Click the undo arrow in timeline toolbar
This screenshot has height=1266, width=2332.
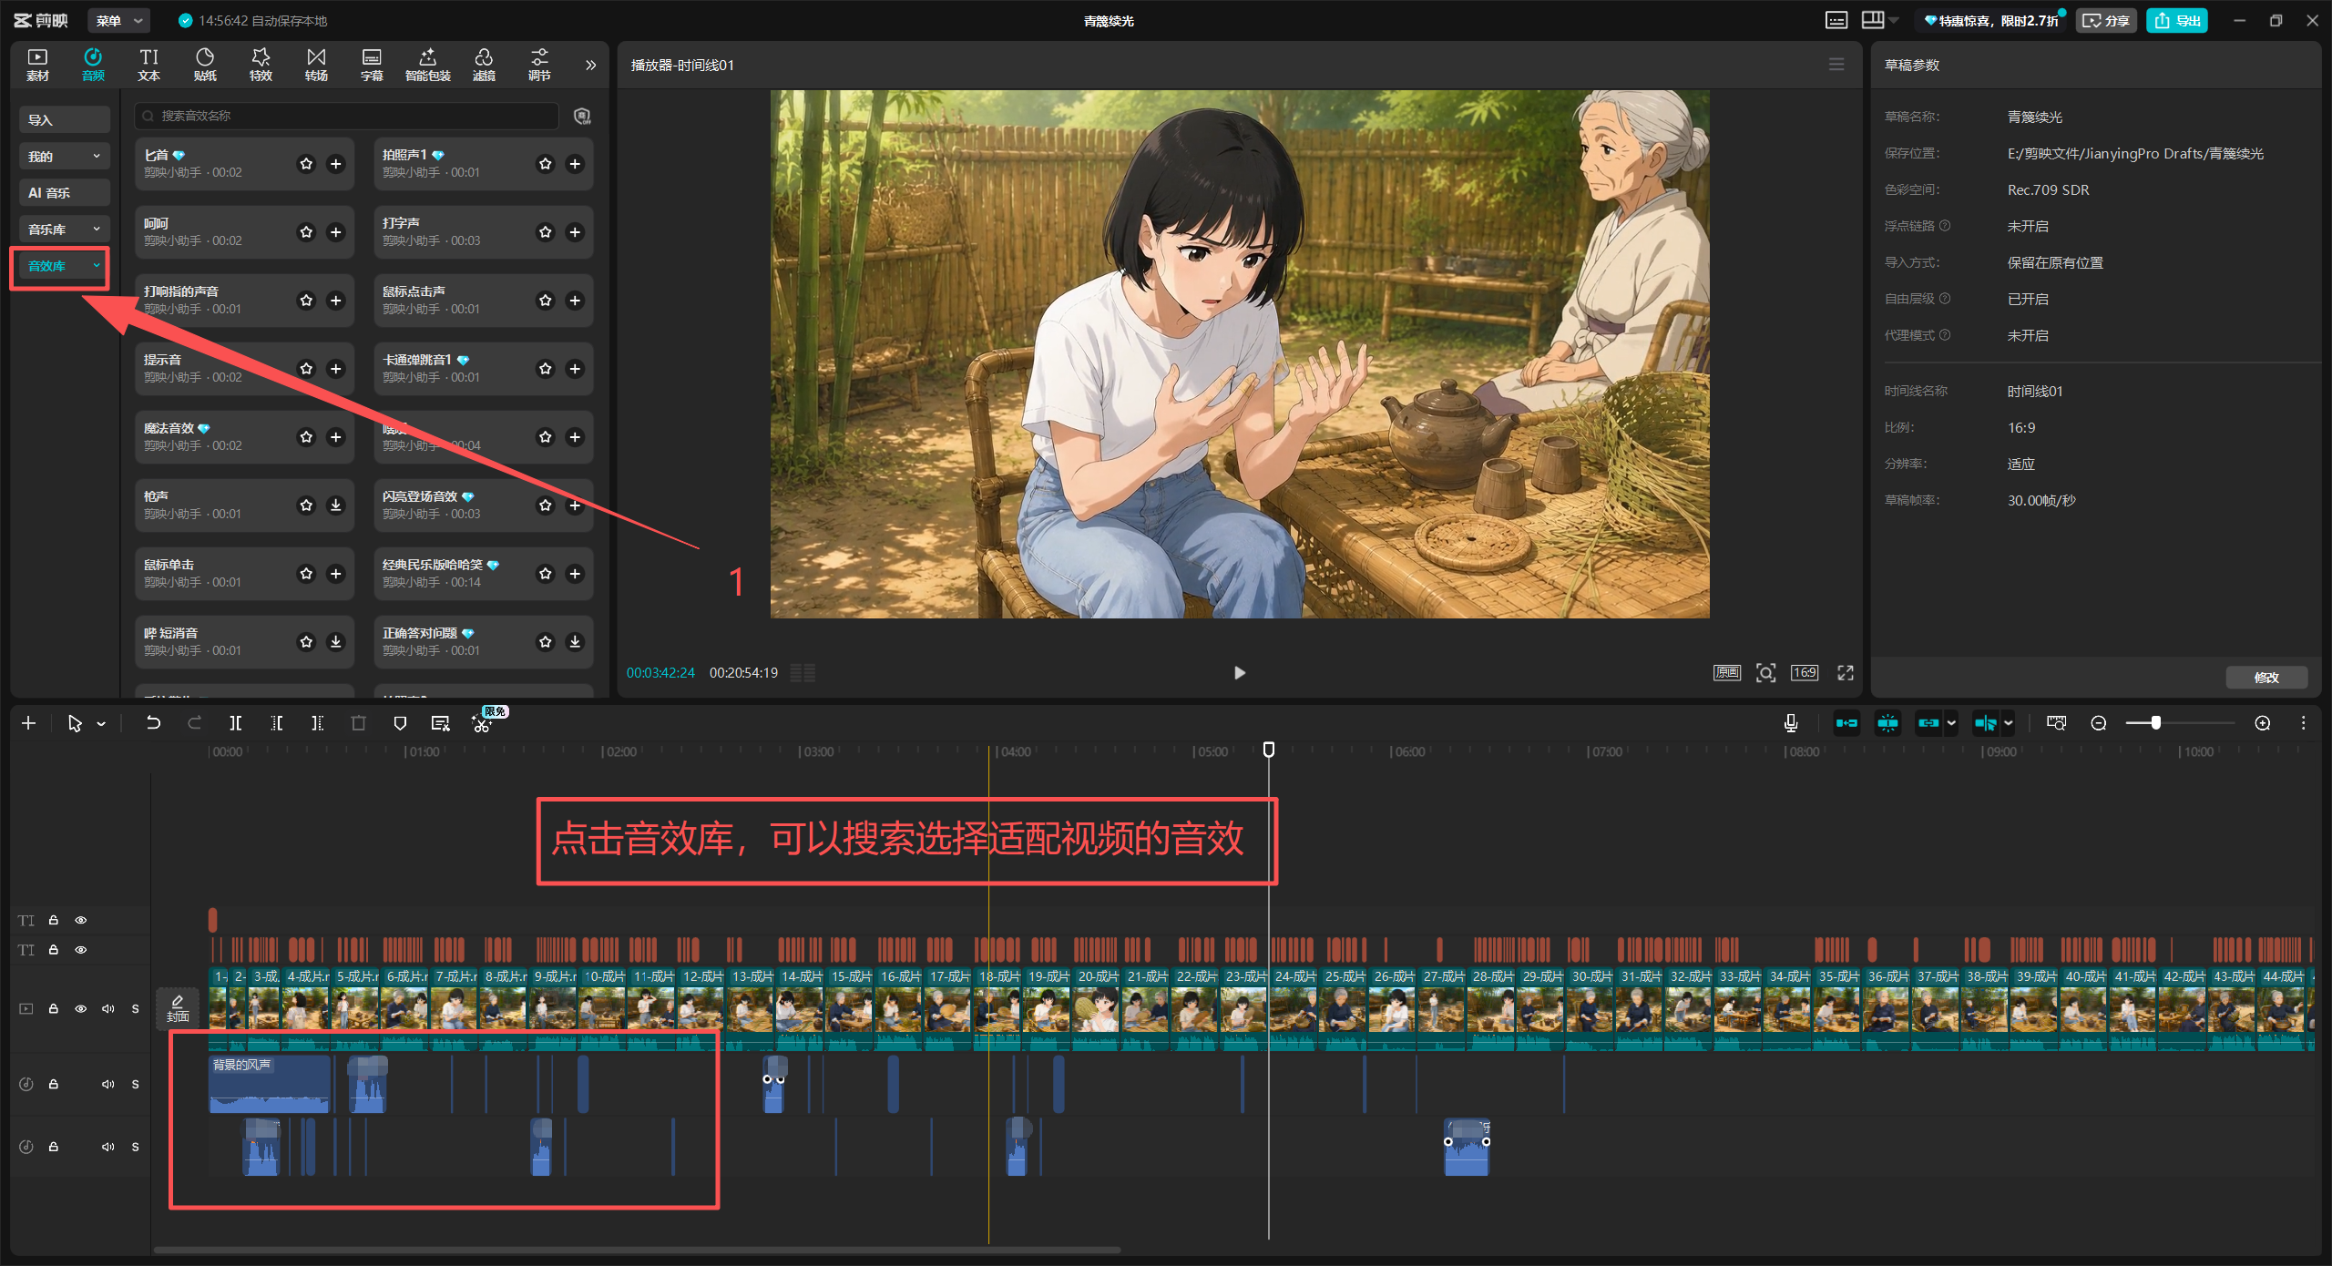[153, 723]
